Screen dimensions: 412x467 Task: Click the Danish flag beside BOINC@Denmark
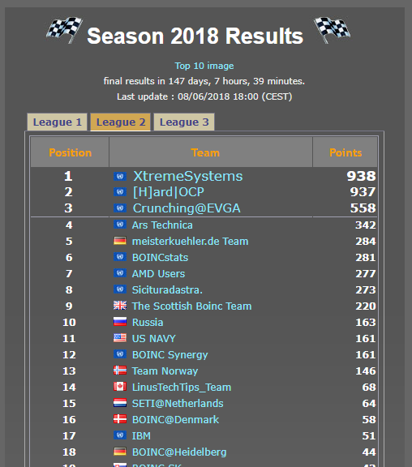coord(120,419)
